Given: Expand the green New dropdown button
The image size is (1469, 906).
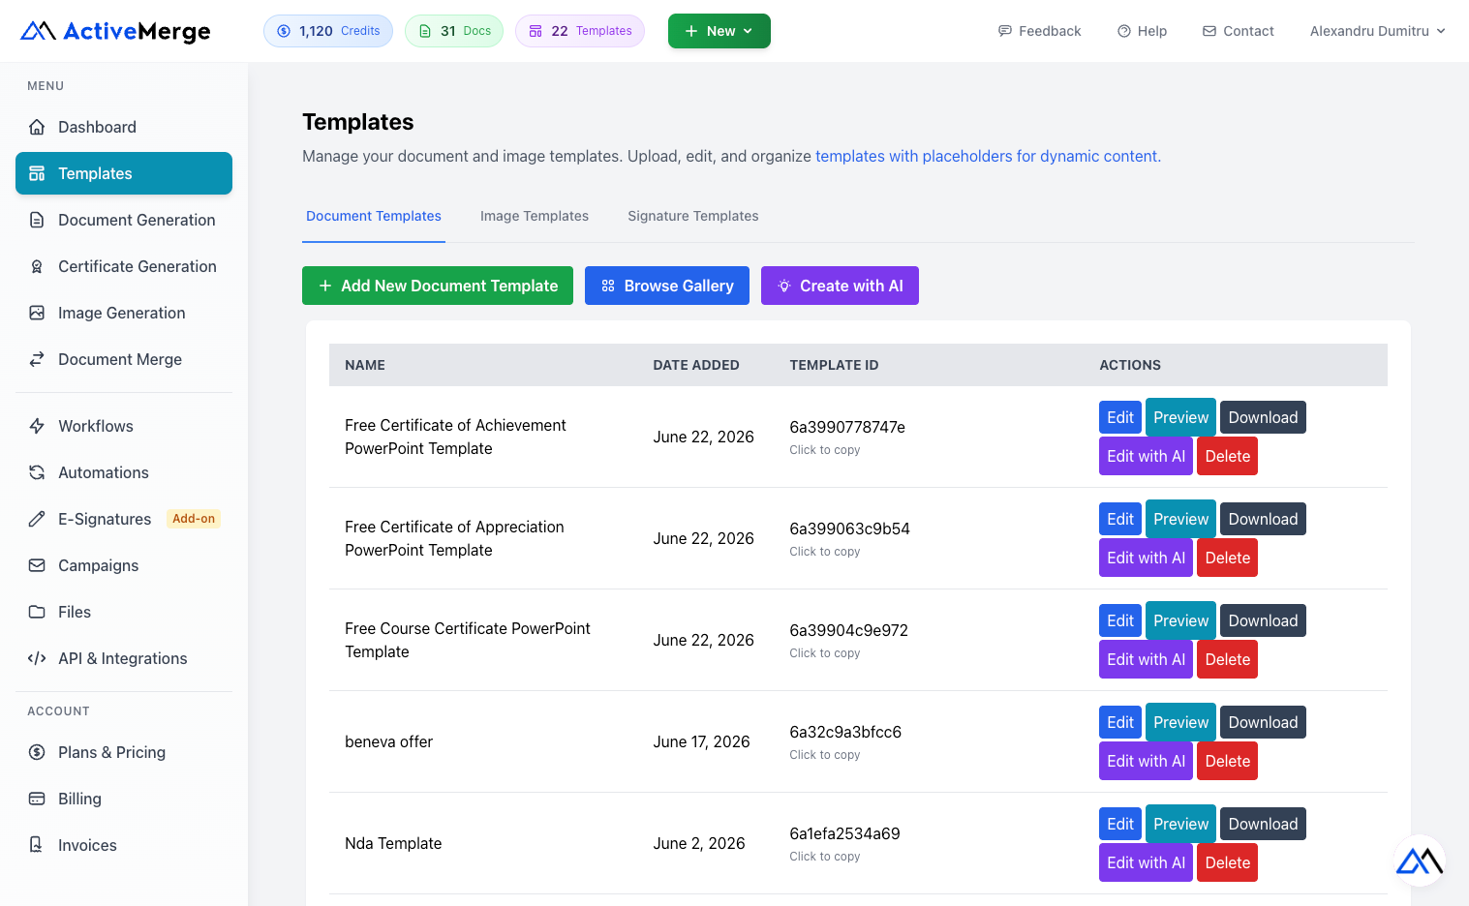Looking at the screenshot, I should coord(719,31).
